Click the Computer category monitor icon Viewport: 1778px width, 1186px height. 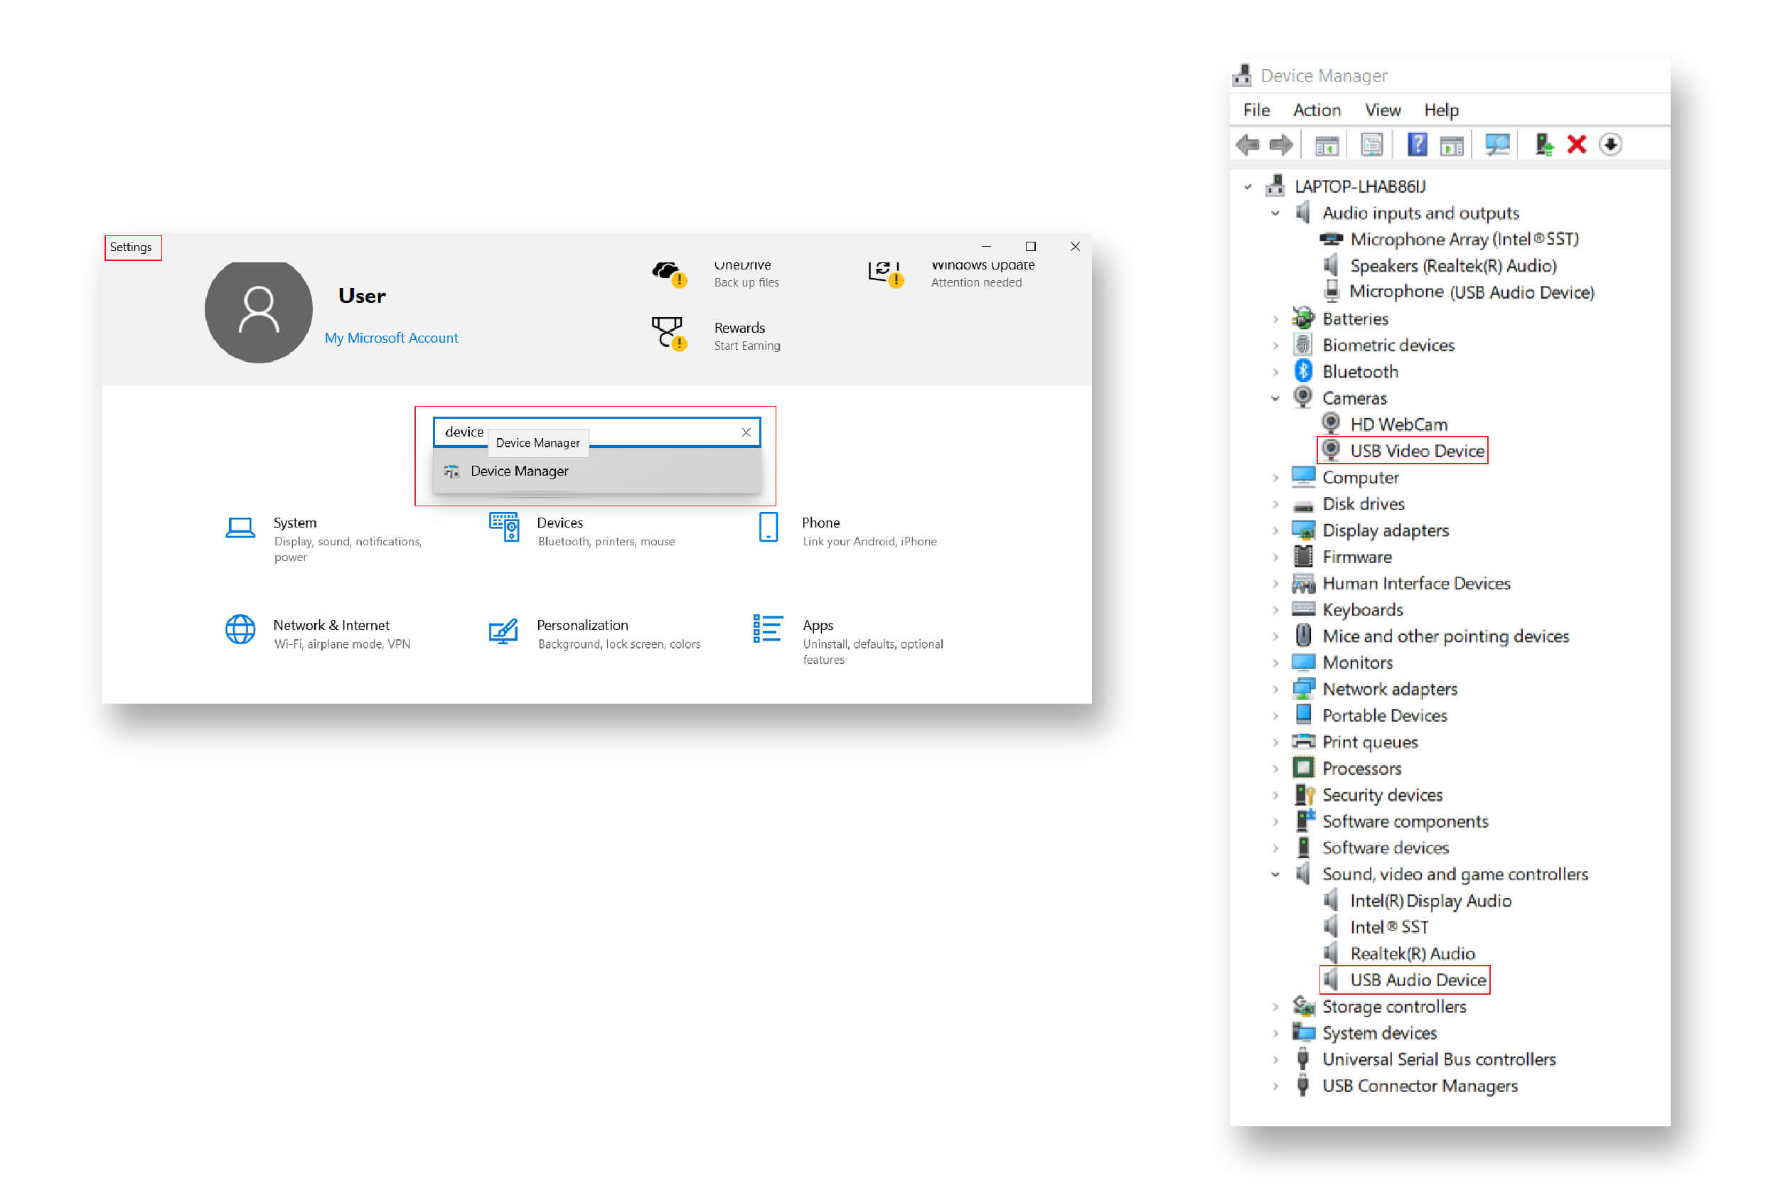[x=1303, y=477]
